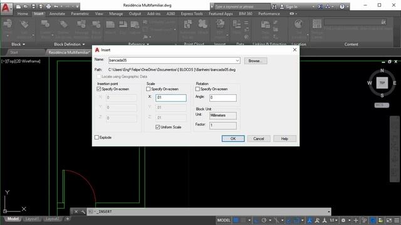Click the MODEL status bar button

coord(224,220)
